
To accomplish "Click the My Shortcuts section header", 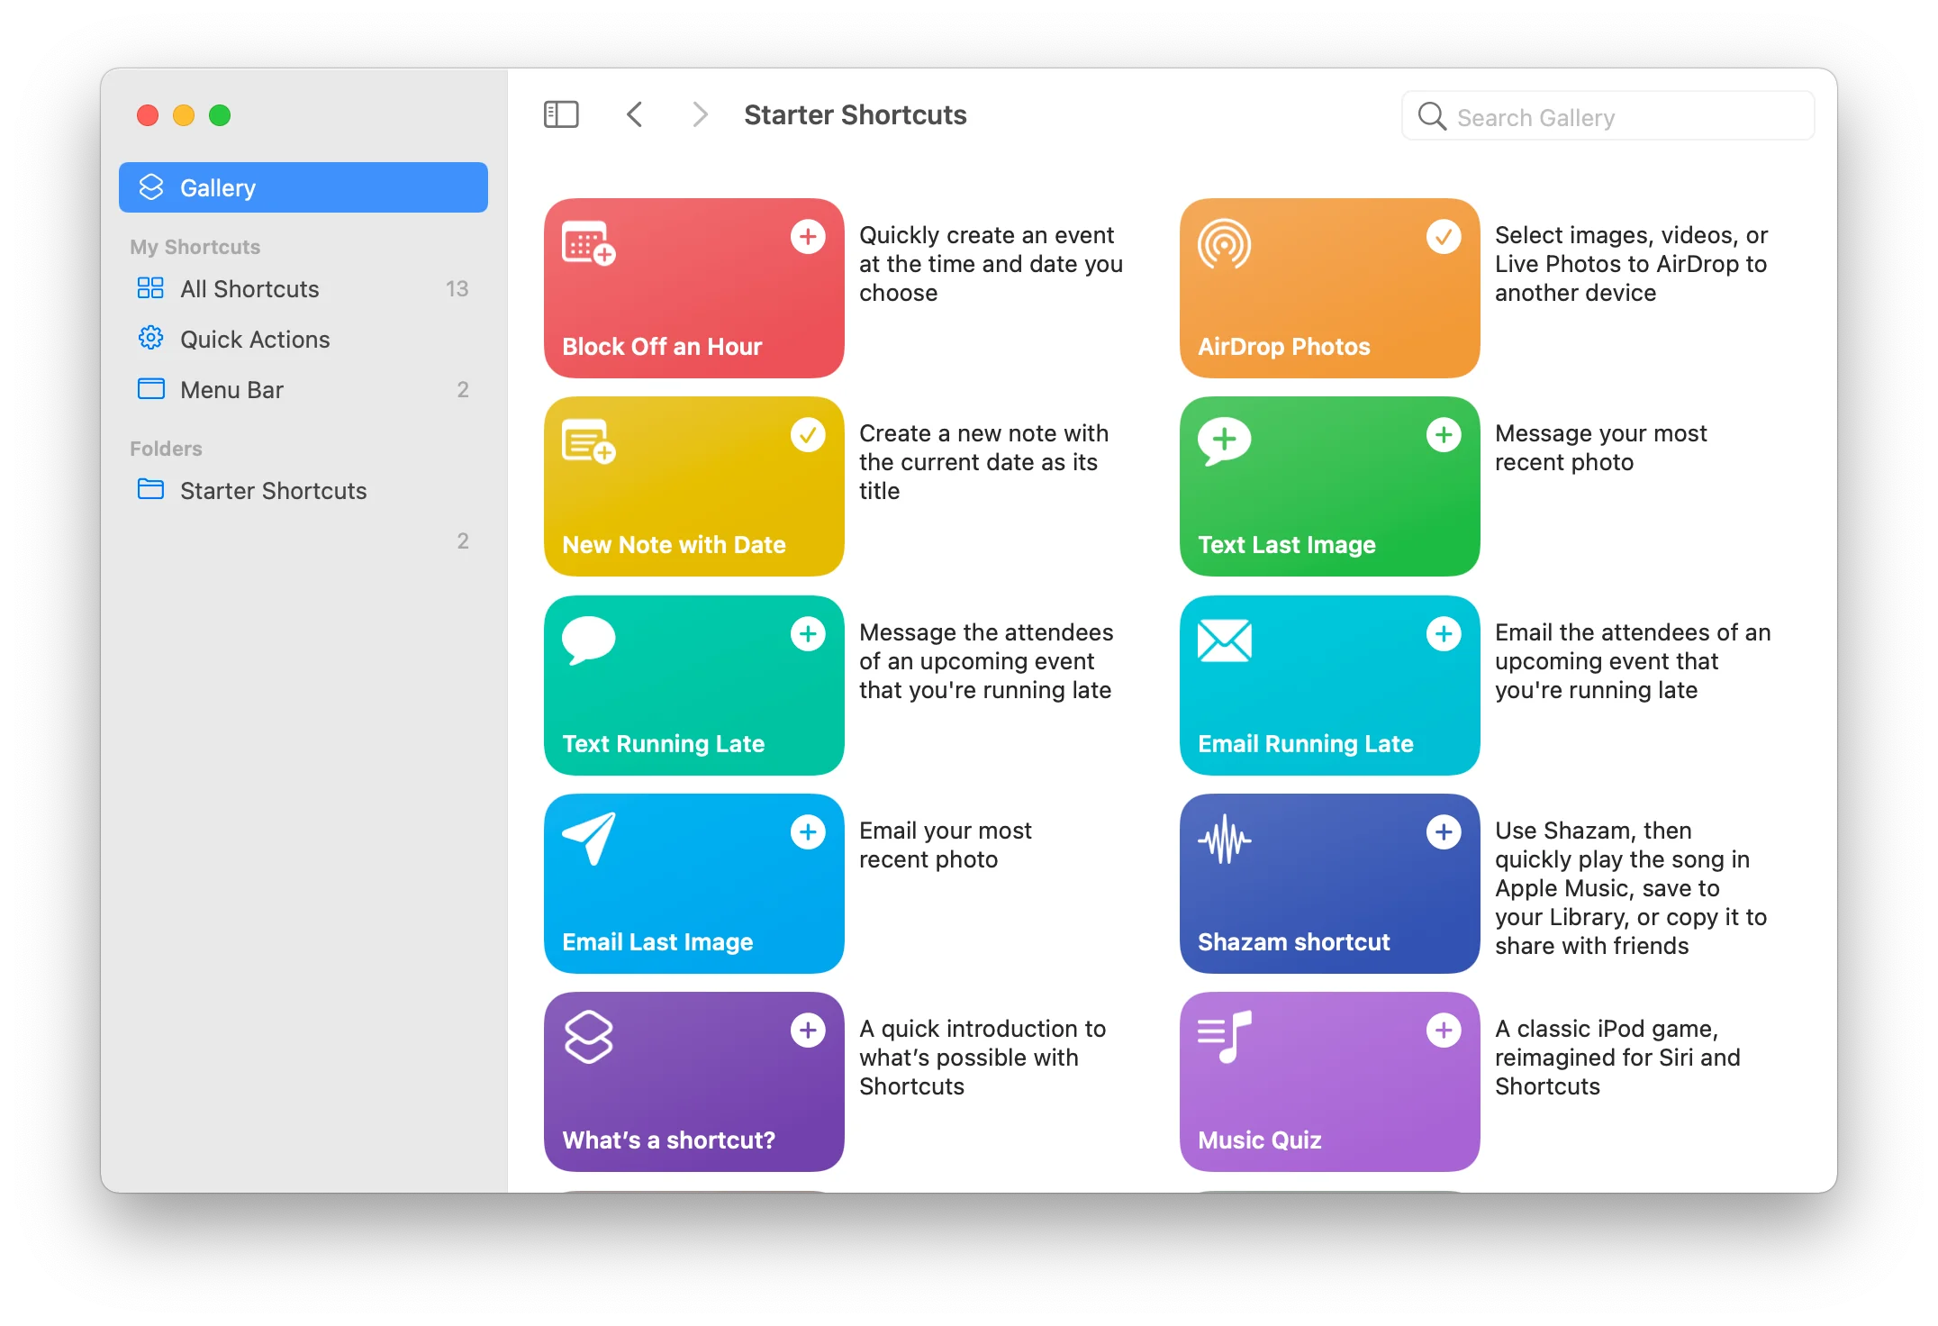I will [195, 247].
